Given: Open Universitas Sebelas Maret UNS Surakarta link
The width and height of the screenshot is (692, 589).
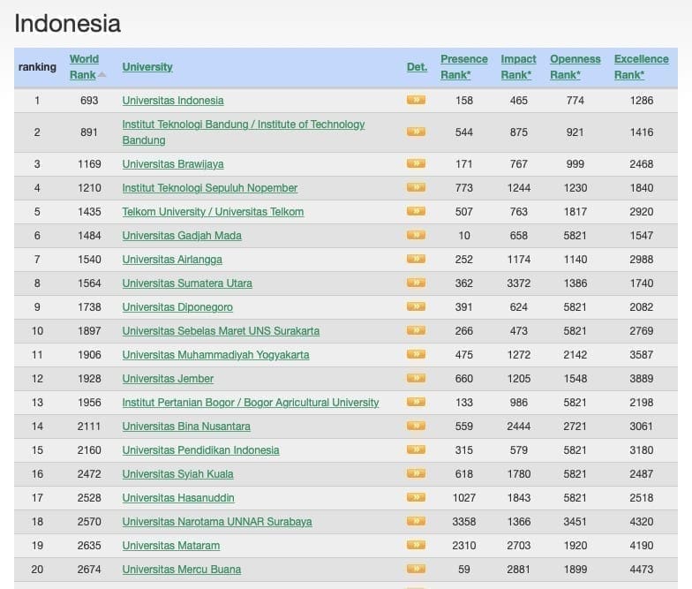Looking at the screenshot, I should coord(221,330).
